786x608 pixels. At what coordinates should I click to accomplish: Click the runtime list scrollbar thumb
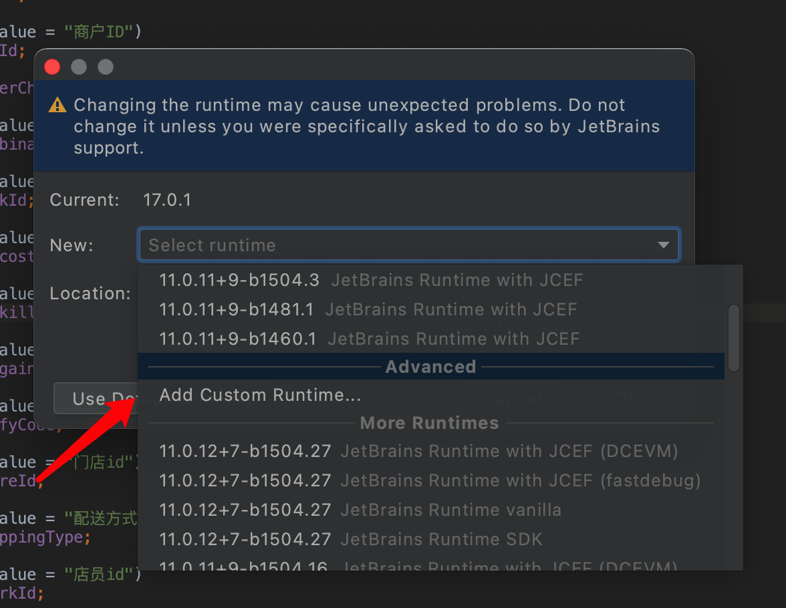pos(733,338)
